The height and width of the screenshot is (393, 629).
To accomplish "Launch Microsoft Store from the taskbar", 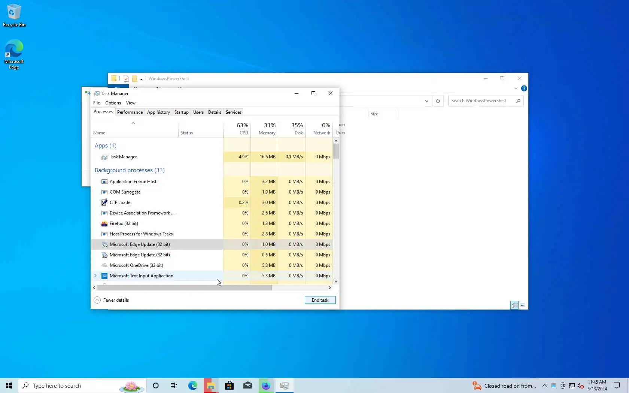I will [229, 386].
